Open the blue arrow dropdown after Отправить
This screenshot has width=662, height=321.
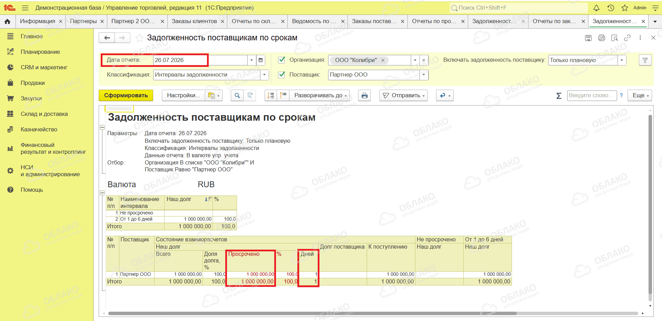click(x=445, y=96)
